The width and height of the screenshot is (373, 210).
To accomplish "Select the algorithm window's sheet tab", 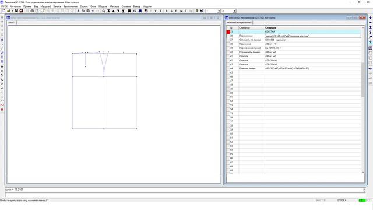I will 239,23.
